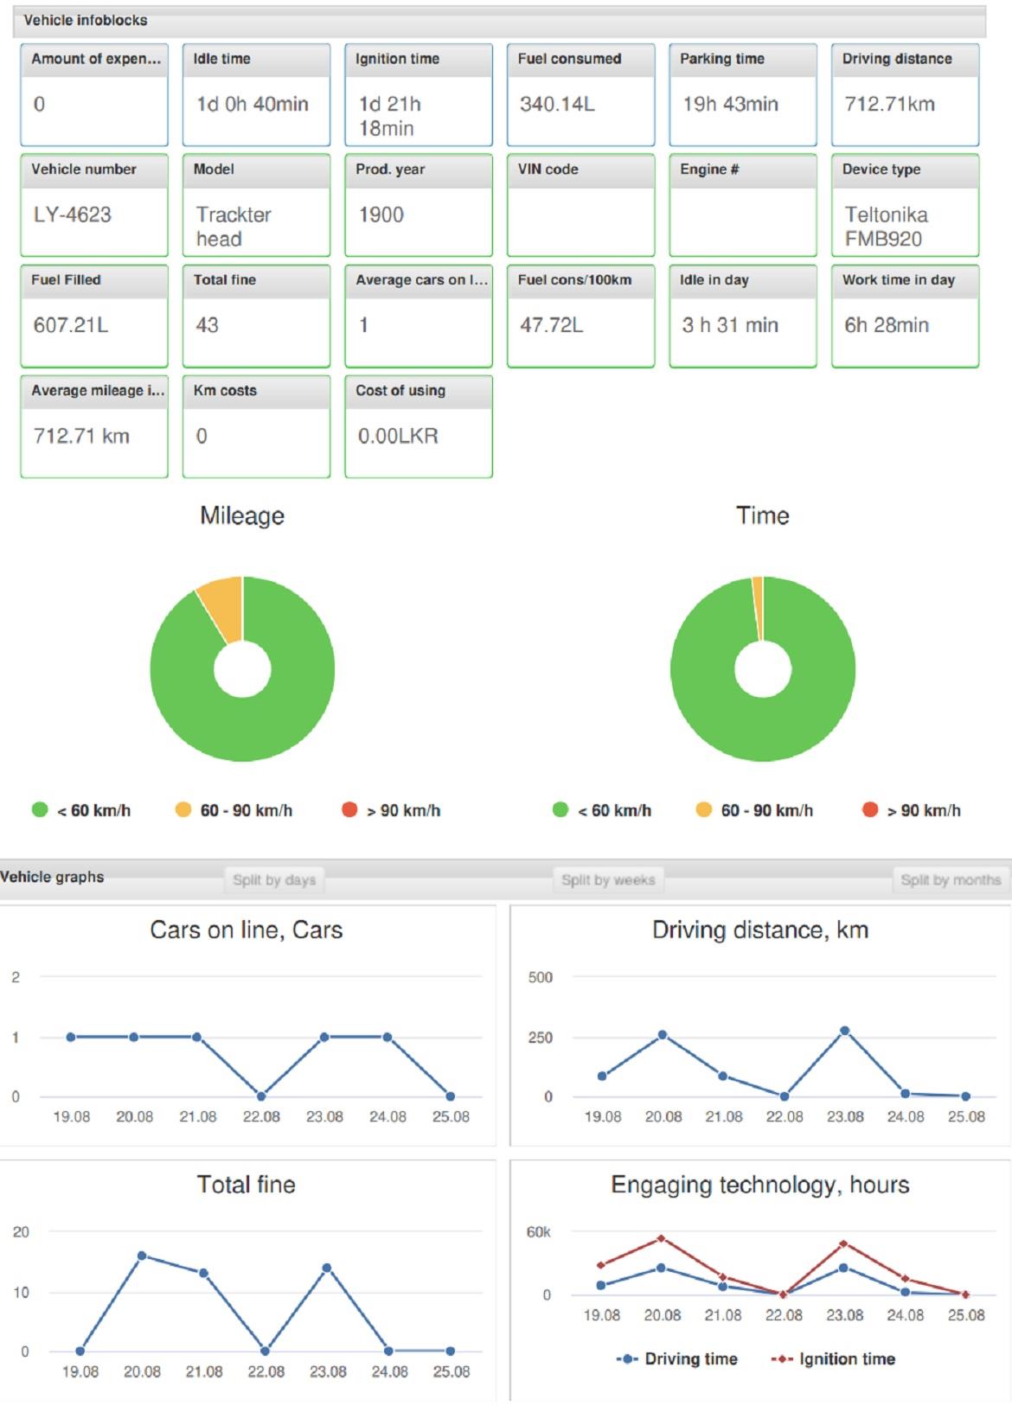The image size is (1012, 1406).
Task: Click the 20.08 peak on Total fine chart
Action: click(x=142, y=1256)
